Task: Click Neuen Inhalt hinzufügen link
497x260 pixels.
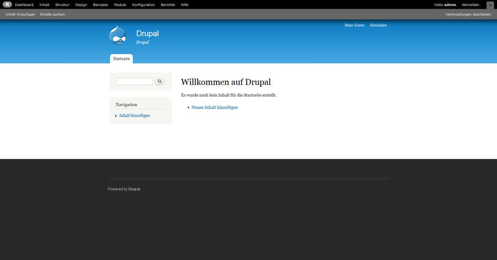Action: coord(215,107)
